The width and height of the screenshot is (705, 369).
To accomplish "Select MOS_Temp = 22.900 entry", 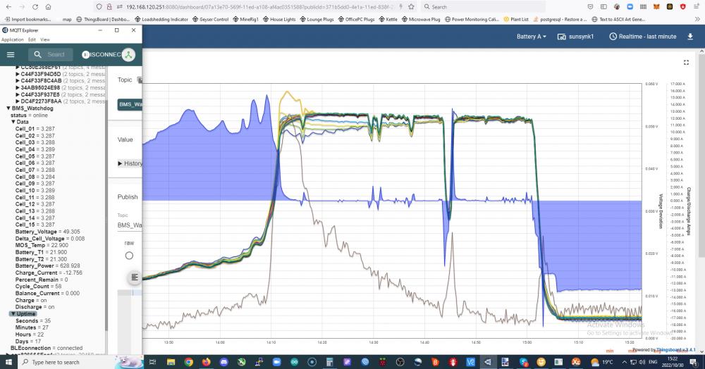I will tap(42, 246).
